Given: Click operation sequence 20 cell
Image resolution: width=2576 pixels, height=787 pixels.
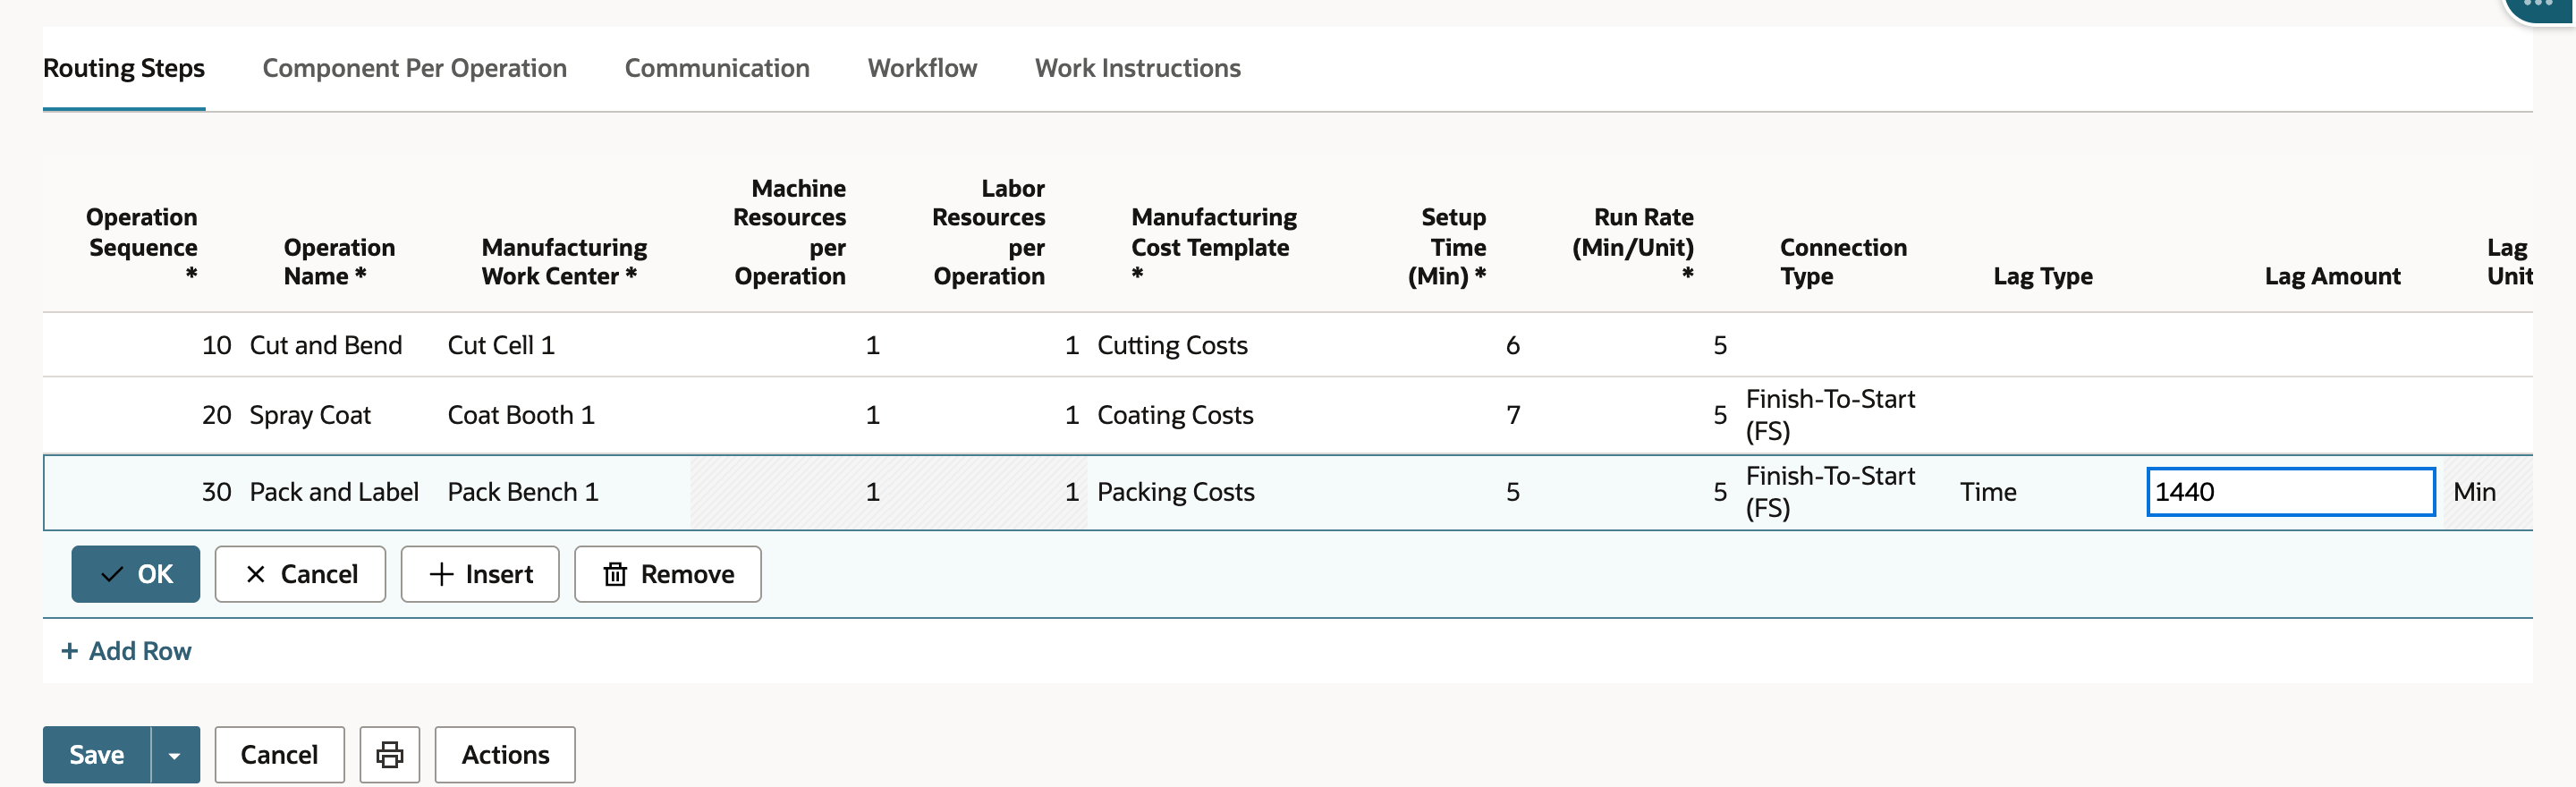Looking at the screenshot, I should 216,415.
